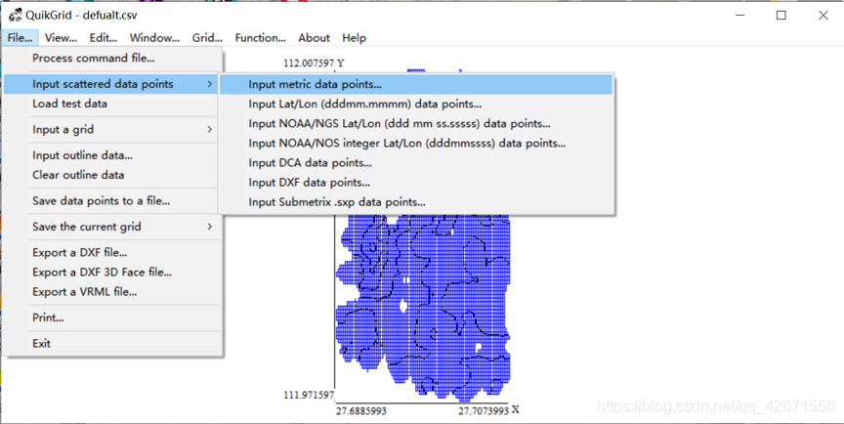Image resolution: width=844 pixels, height=424 pixels.
Task: Select Clear outline data
Action: 112,175
